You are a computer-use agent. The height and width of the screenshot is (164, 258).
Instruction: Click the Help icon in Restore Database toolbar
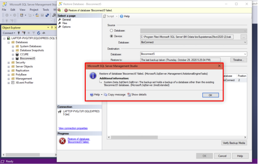(121, 16)
